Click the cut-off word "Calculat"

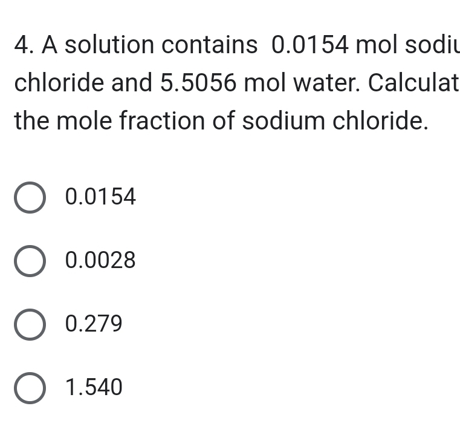click(413, 83)
